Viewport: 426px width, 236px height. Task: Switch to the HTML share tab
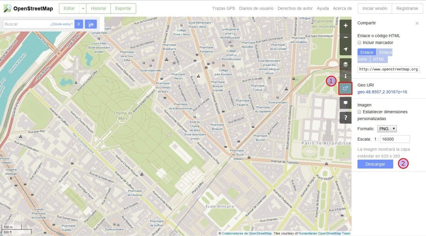pyautogui.click(x=379, y=59)
